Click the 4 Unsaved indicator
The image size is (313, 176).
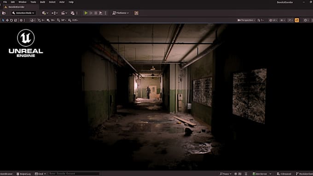click(284, 174)
